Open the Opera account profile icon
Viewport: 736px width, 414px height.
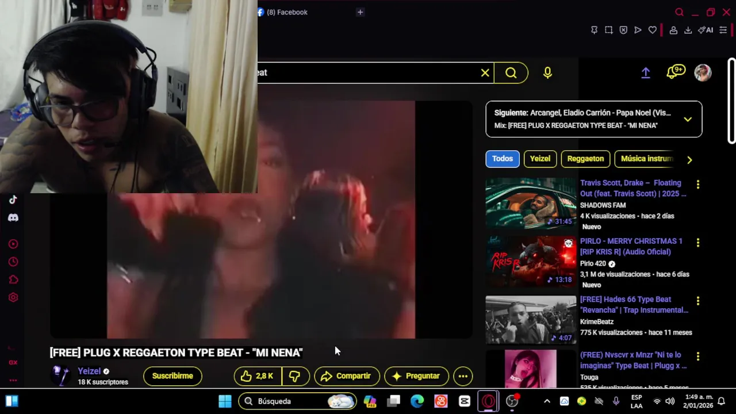click(673, 30)
